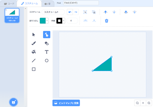Click the teal fill color swatch
The width and height of the screenshot is (153, 107).
click(x=43, y=21)
